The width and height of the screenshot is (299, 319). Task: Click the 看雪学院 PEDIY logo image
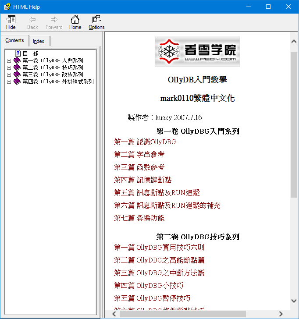[197, 52]
